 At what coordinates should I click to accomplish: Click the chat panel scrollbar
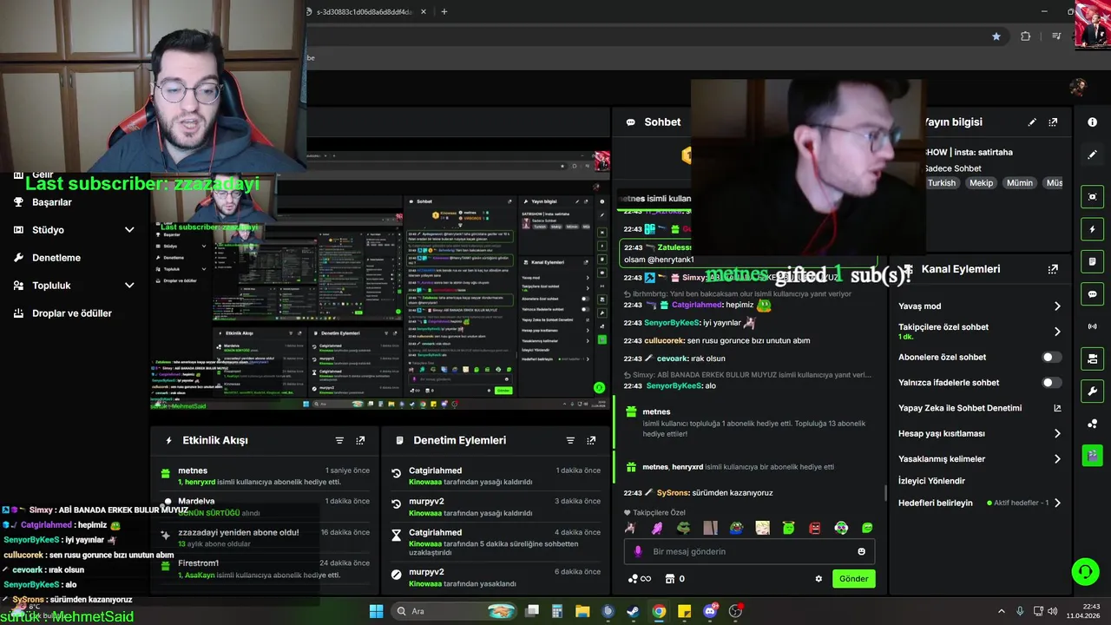point(885,493)
